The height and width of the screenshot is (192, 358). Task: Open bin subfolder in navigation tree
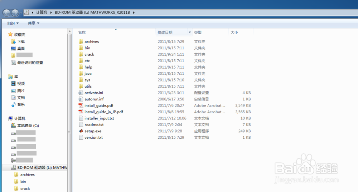tap(23, 182)
